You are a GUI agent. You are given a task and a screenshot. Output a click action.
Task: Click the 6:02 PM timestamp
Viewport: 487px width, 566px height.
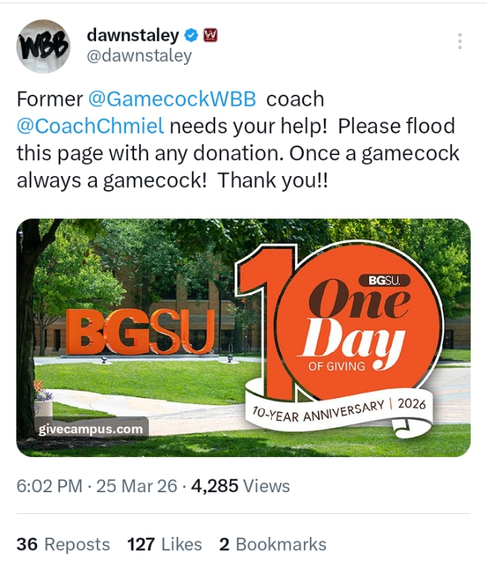pos(49,486)
